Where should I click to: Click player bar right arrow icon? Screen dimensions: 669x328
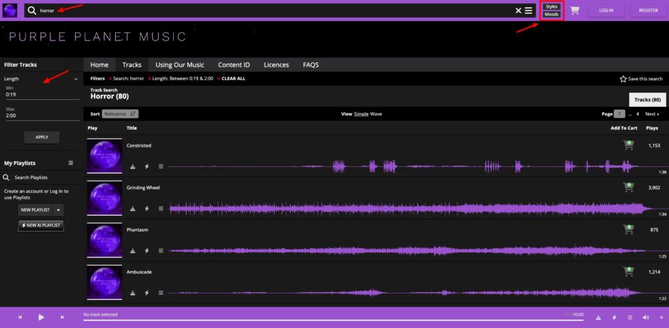pyautogui.click(x=661, y=318)
